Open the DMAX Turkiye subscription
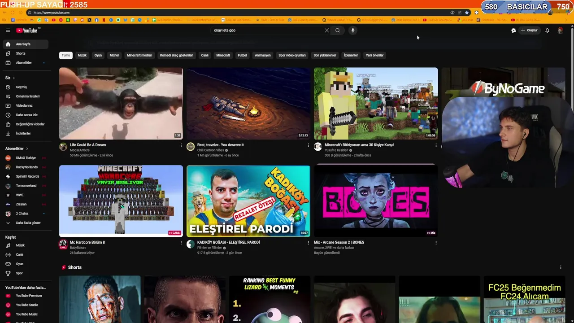The width and height of the screenshot is (574, 323). click(x=25, y=158)
